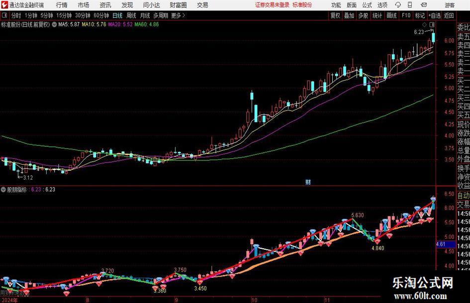
Task: Click the 游客 user account button
Action: [449, 5]
